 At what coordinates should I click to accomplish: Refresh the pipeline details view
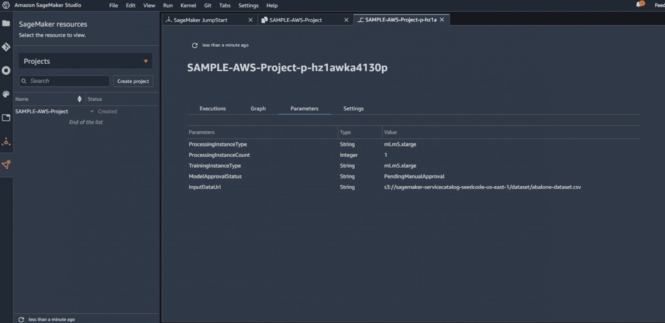click(195, 45)
